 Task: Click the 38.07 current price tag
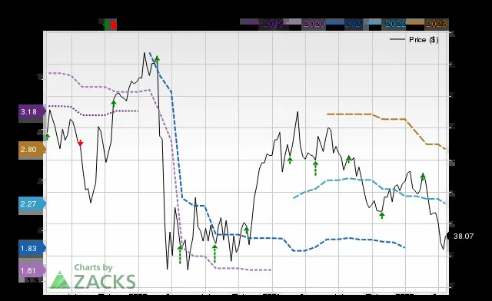coord(460,236)
